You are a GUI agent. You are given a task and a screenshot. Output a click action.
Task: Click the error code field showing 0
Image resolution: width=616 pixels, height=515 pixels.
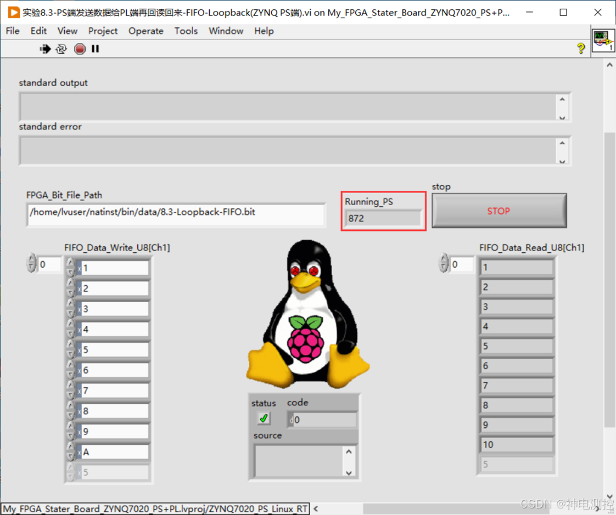pyautogui.click(x=322, y=420)
